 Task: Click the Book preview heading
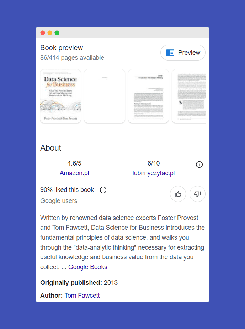point(62,48)
